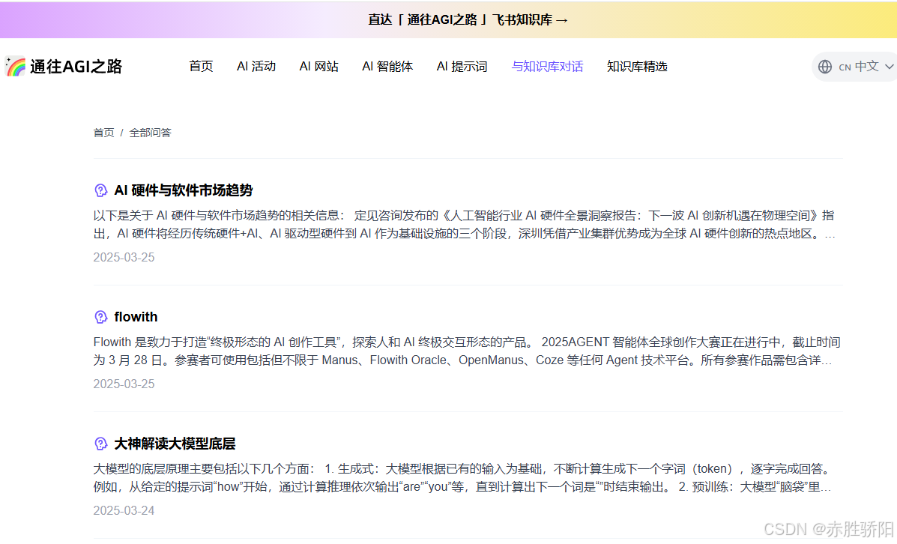897x544 pixels.
Task: Click the summary starting 以下是关于 AI 硬件
Action: point(464,225)
